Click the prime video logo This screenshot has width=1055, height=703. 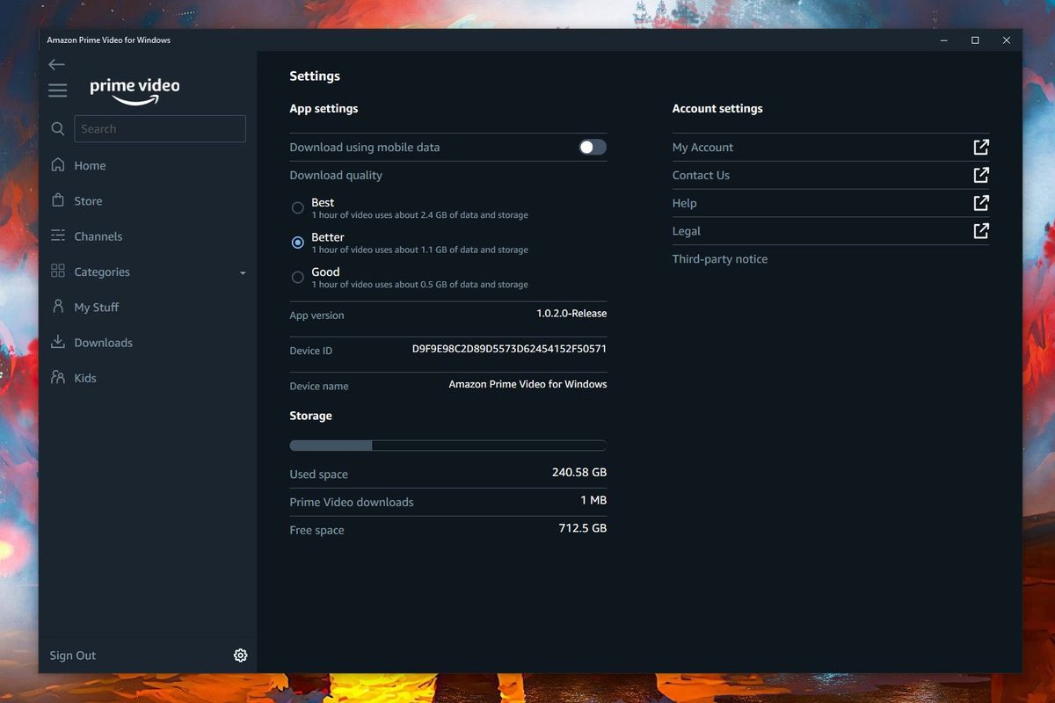tap(135, 91)
